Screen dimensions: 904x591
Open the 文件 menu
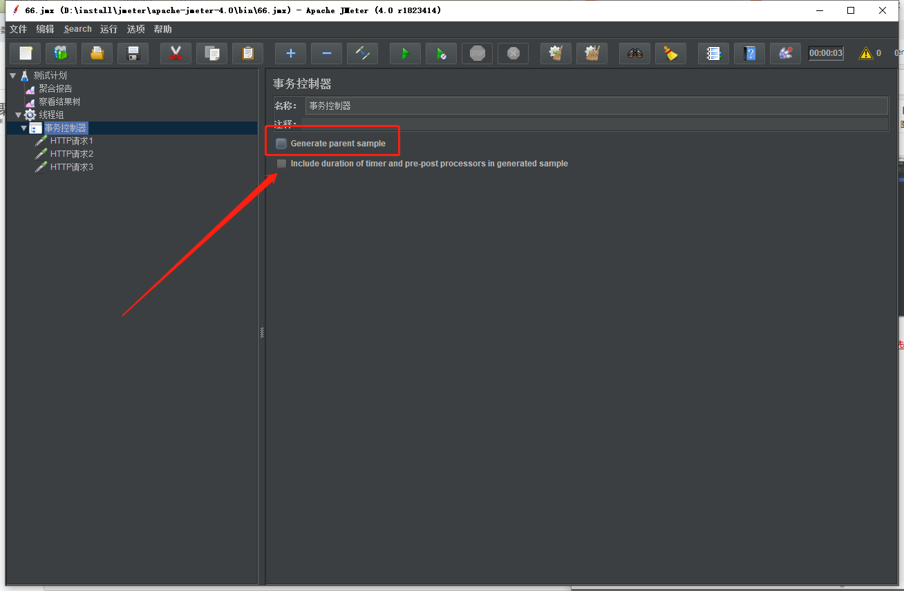click(18, 29)
